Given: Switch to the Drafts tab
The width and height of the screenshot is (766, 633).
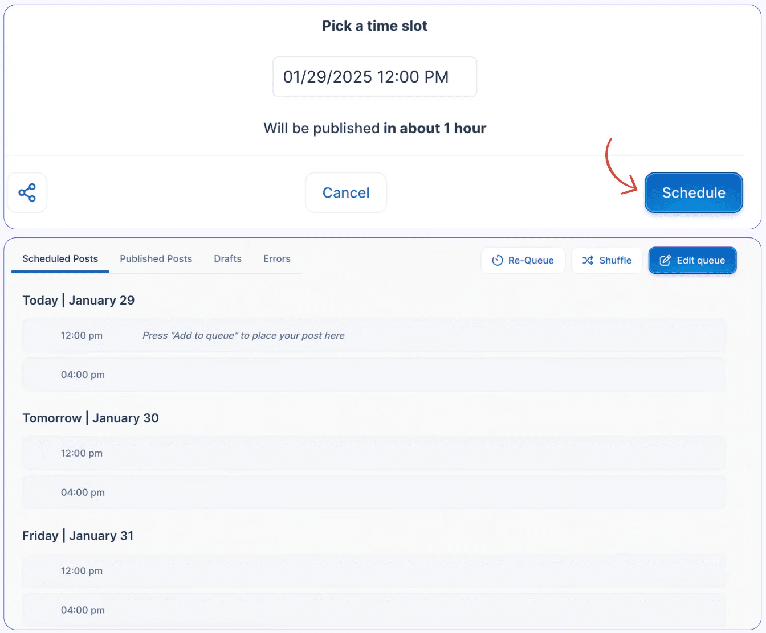Looking at the screenshot, I should 227,258.
